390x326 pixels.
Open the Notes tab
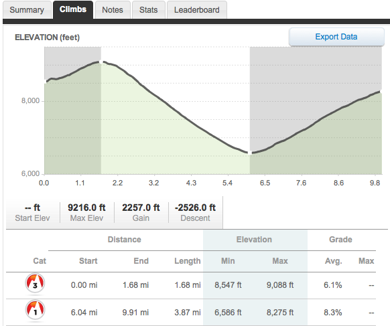click(x=113, y=10)
